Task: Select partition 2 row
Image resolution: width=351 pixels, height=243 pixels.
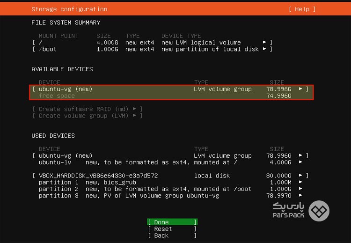Action: point(170,189)
